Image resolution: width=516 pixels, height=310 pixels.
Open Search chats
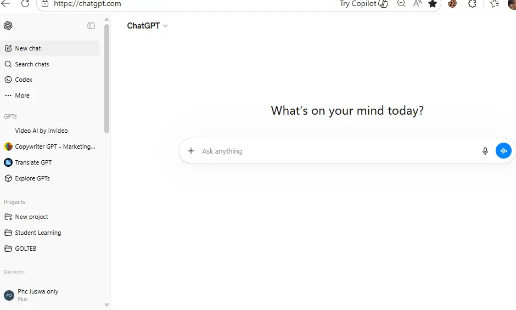pyautogui.click(x=50, y=64)
